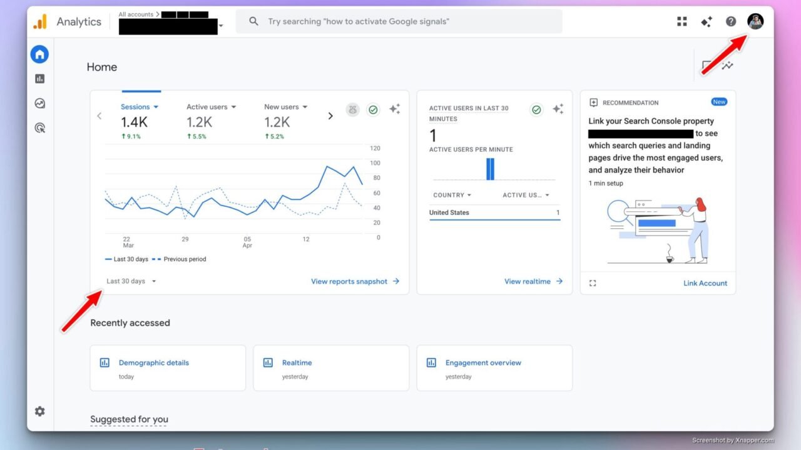Open Reports bar chart icon in sidebar
The image size is (801, 450).
pos(40,79)
